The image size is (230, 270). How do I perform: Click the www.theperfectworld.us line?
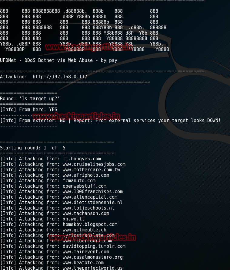click(x=61, y=268)
